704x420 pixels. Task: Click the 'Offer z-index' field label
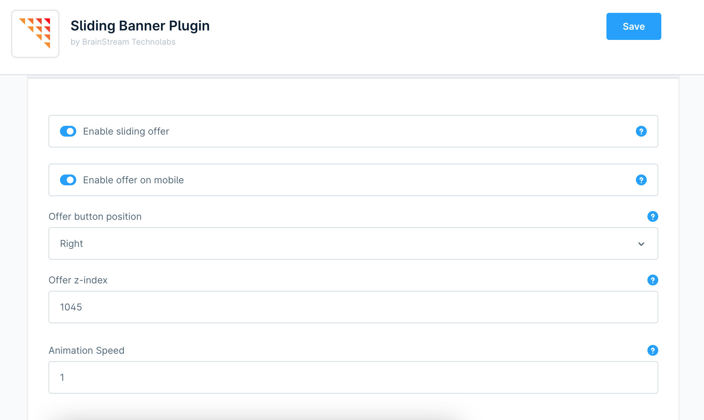pos(78,280)
